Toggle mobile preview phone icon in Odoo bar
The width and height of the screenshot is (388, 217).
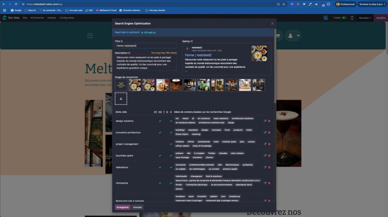click(x=352, y=18)
